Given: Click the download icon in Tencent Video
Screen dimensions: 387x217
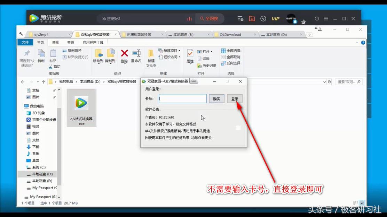Looking at the screenshot, I should [x=252, y=19].
